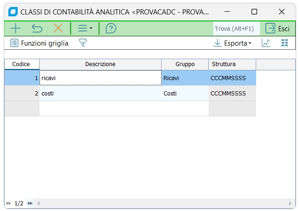The width and height of the screenshot is (299, 211).
Task: Open the chart graph icon
Action: pos(266,43)
